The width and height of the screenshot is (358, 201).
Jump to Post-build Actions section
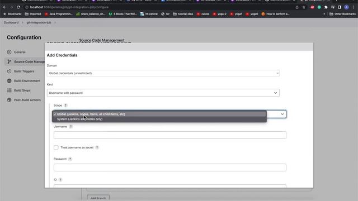point(27,100)
